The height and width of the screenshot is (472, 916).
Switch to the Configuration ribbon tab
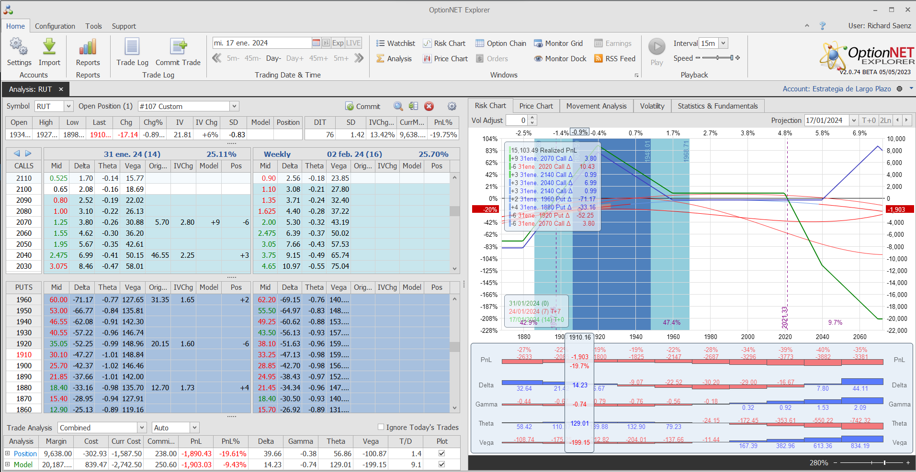tap(55, 26)
